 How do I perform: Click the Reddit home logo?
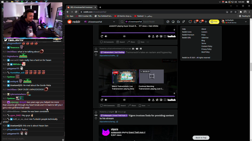pyautogui.click(x=74, y=22)
